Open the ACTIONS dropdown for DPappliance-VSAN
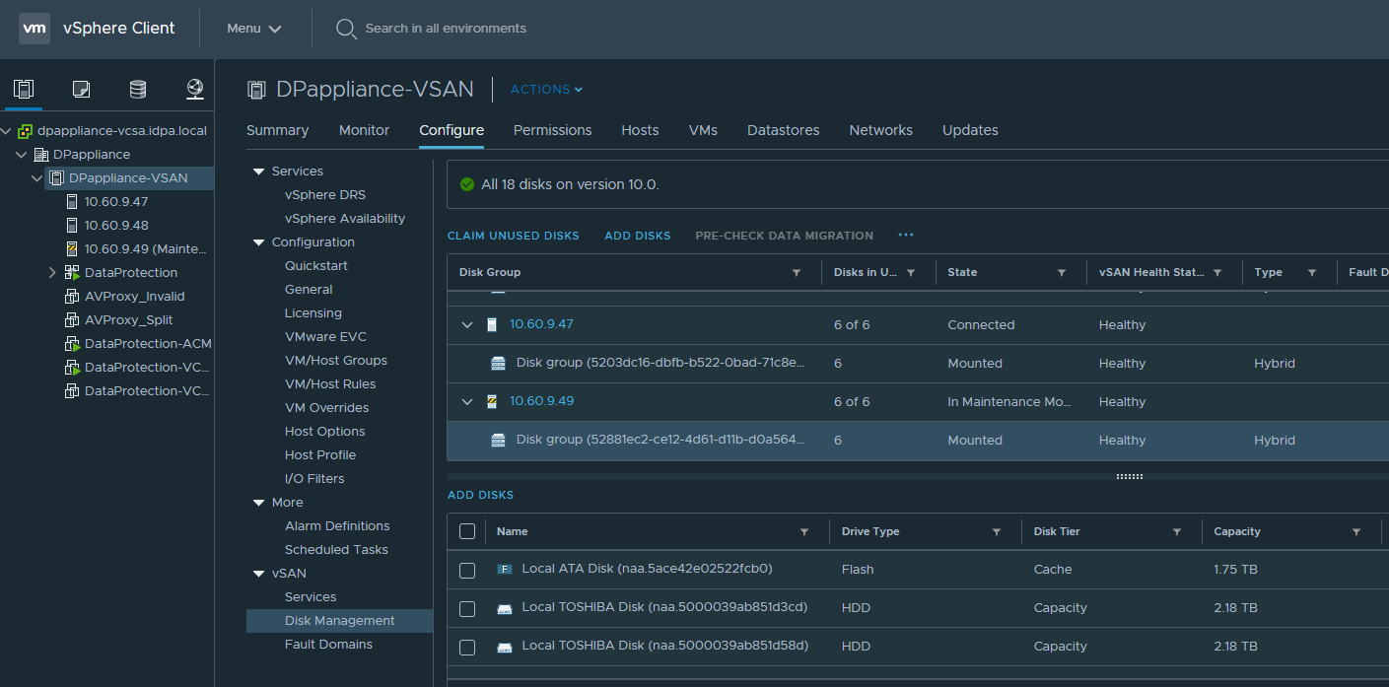1389x687 pixels. pyautogui.click(x=545, y=89)
